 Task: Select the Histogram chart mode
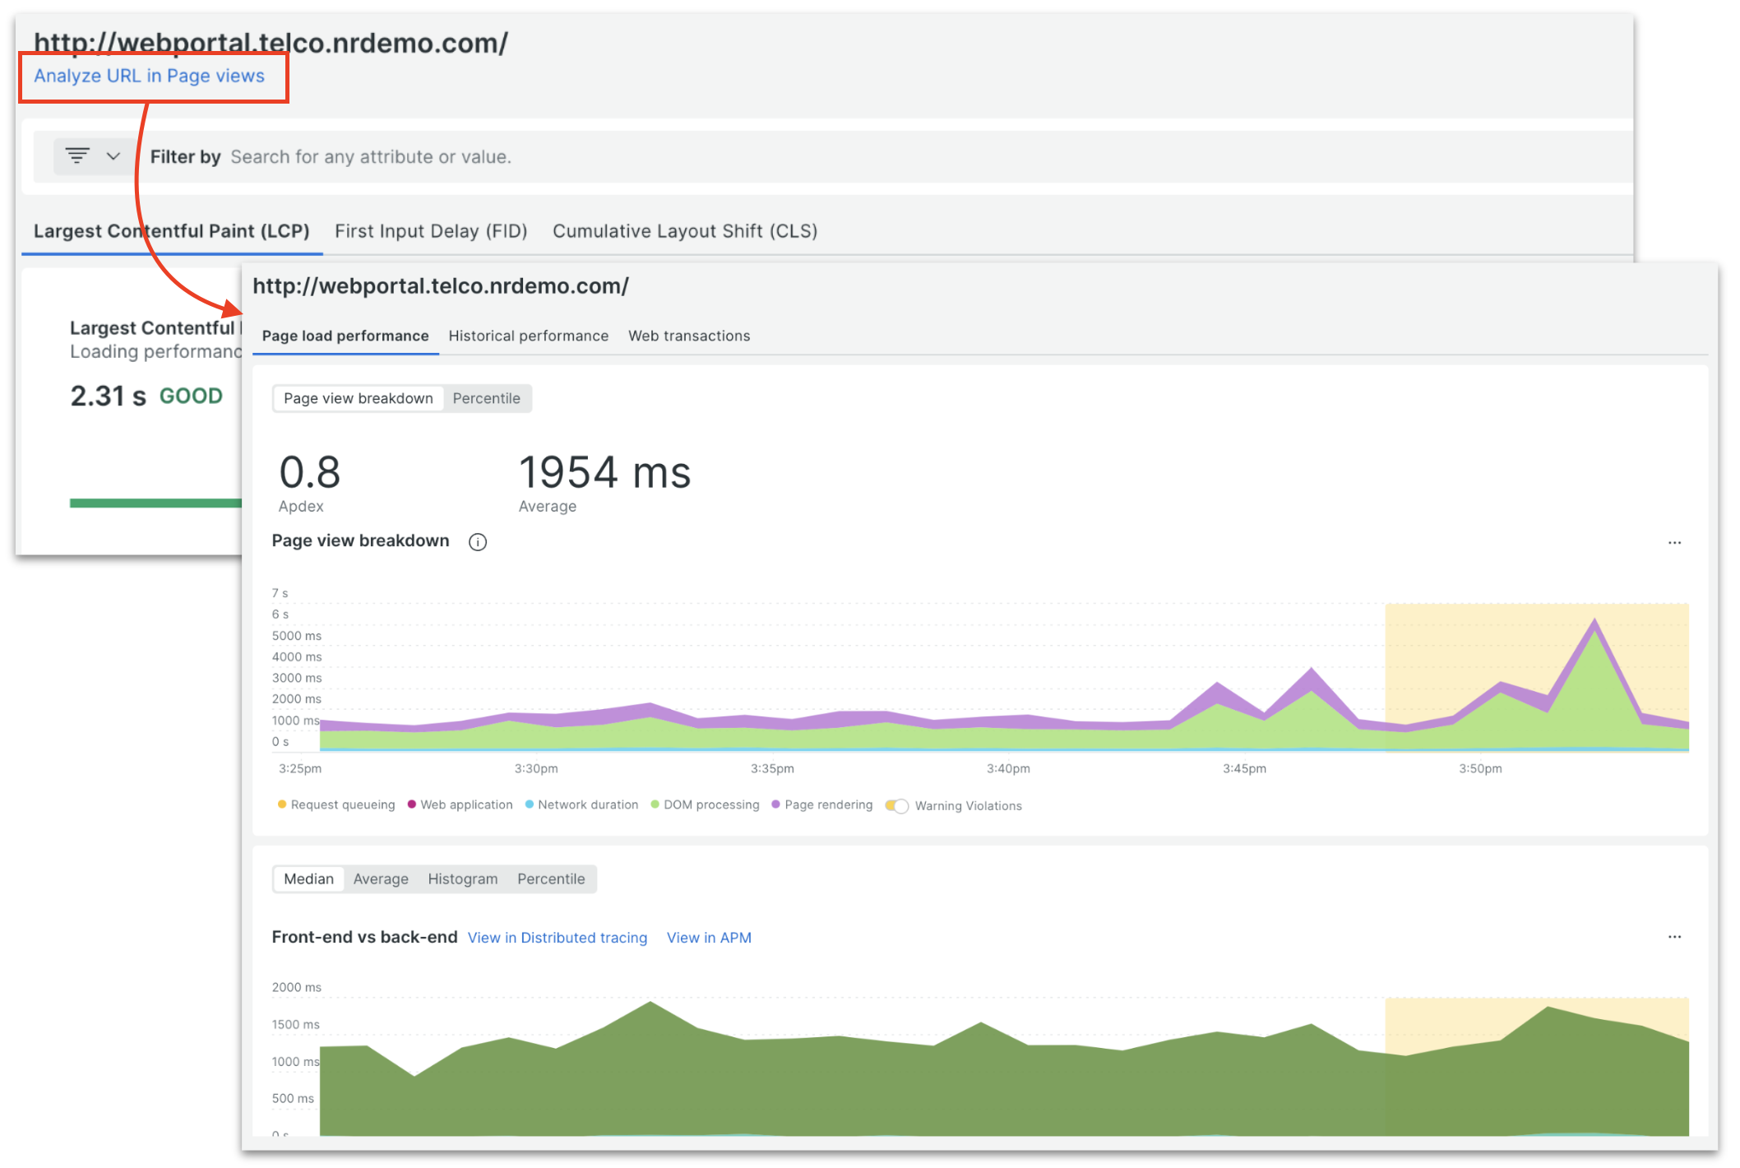click(x=462, y=878)
